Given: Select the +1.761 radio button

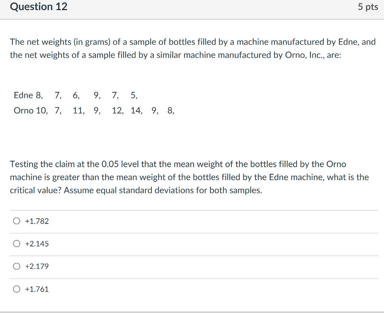Looking at the screenshot, I should click(x=16, y=289).
